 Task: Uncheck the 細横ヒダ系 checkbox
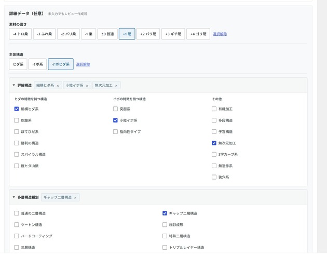[17, 109]
